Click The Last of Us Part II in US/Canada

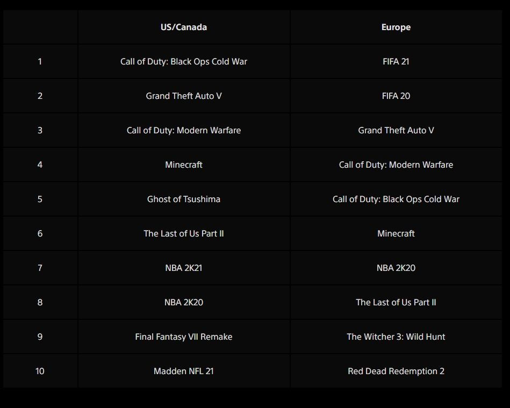point(183,233)
